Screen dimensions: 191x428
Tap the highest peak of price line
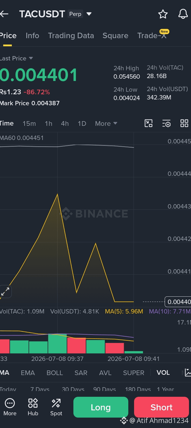point(58,194)
